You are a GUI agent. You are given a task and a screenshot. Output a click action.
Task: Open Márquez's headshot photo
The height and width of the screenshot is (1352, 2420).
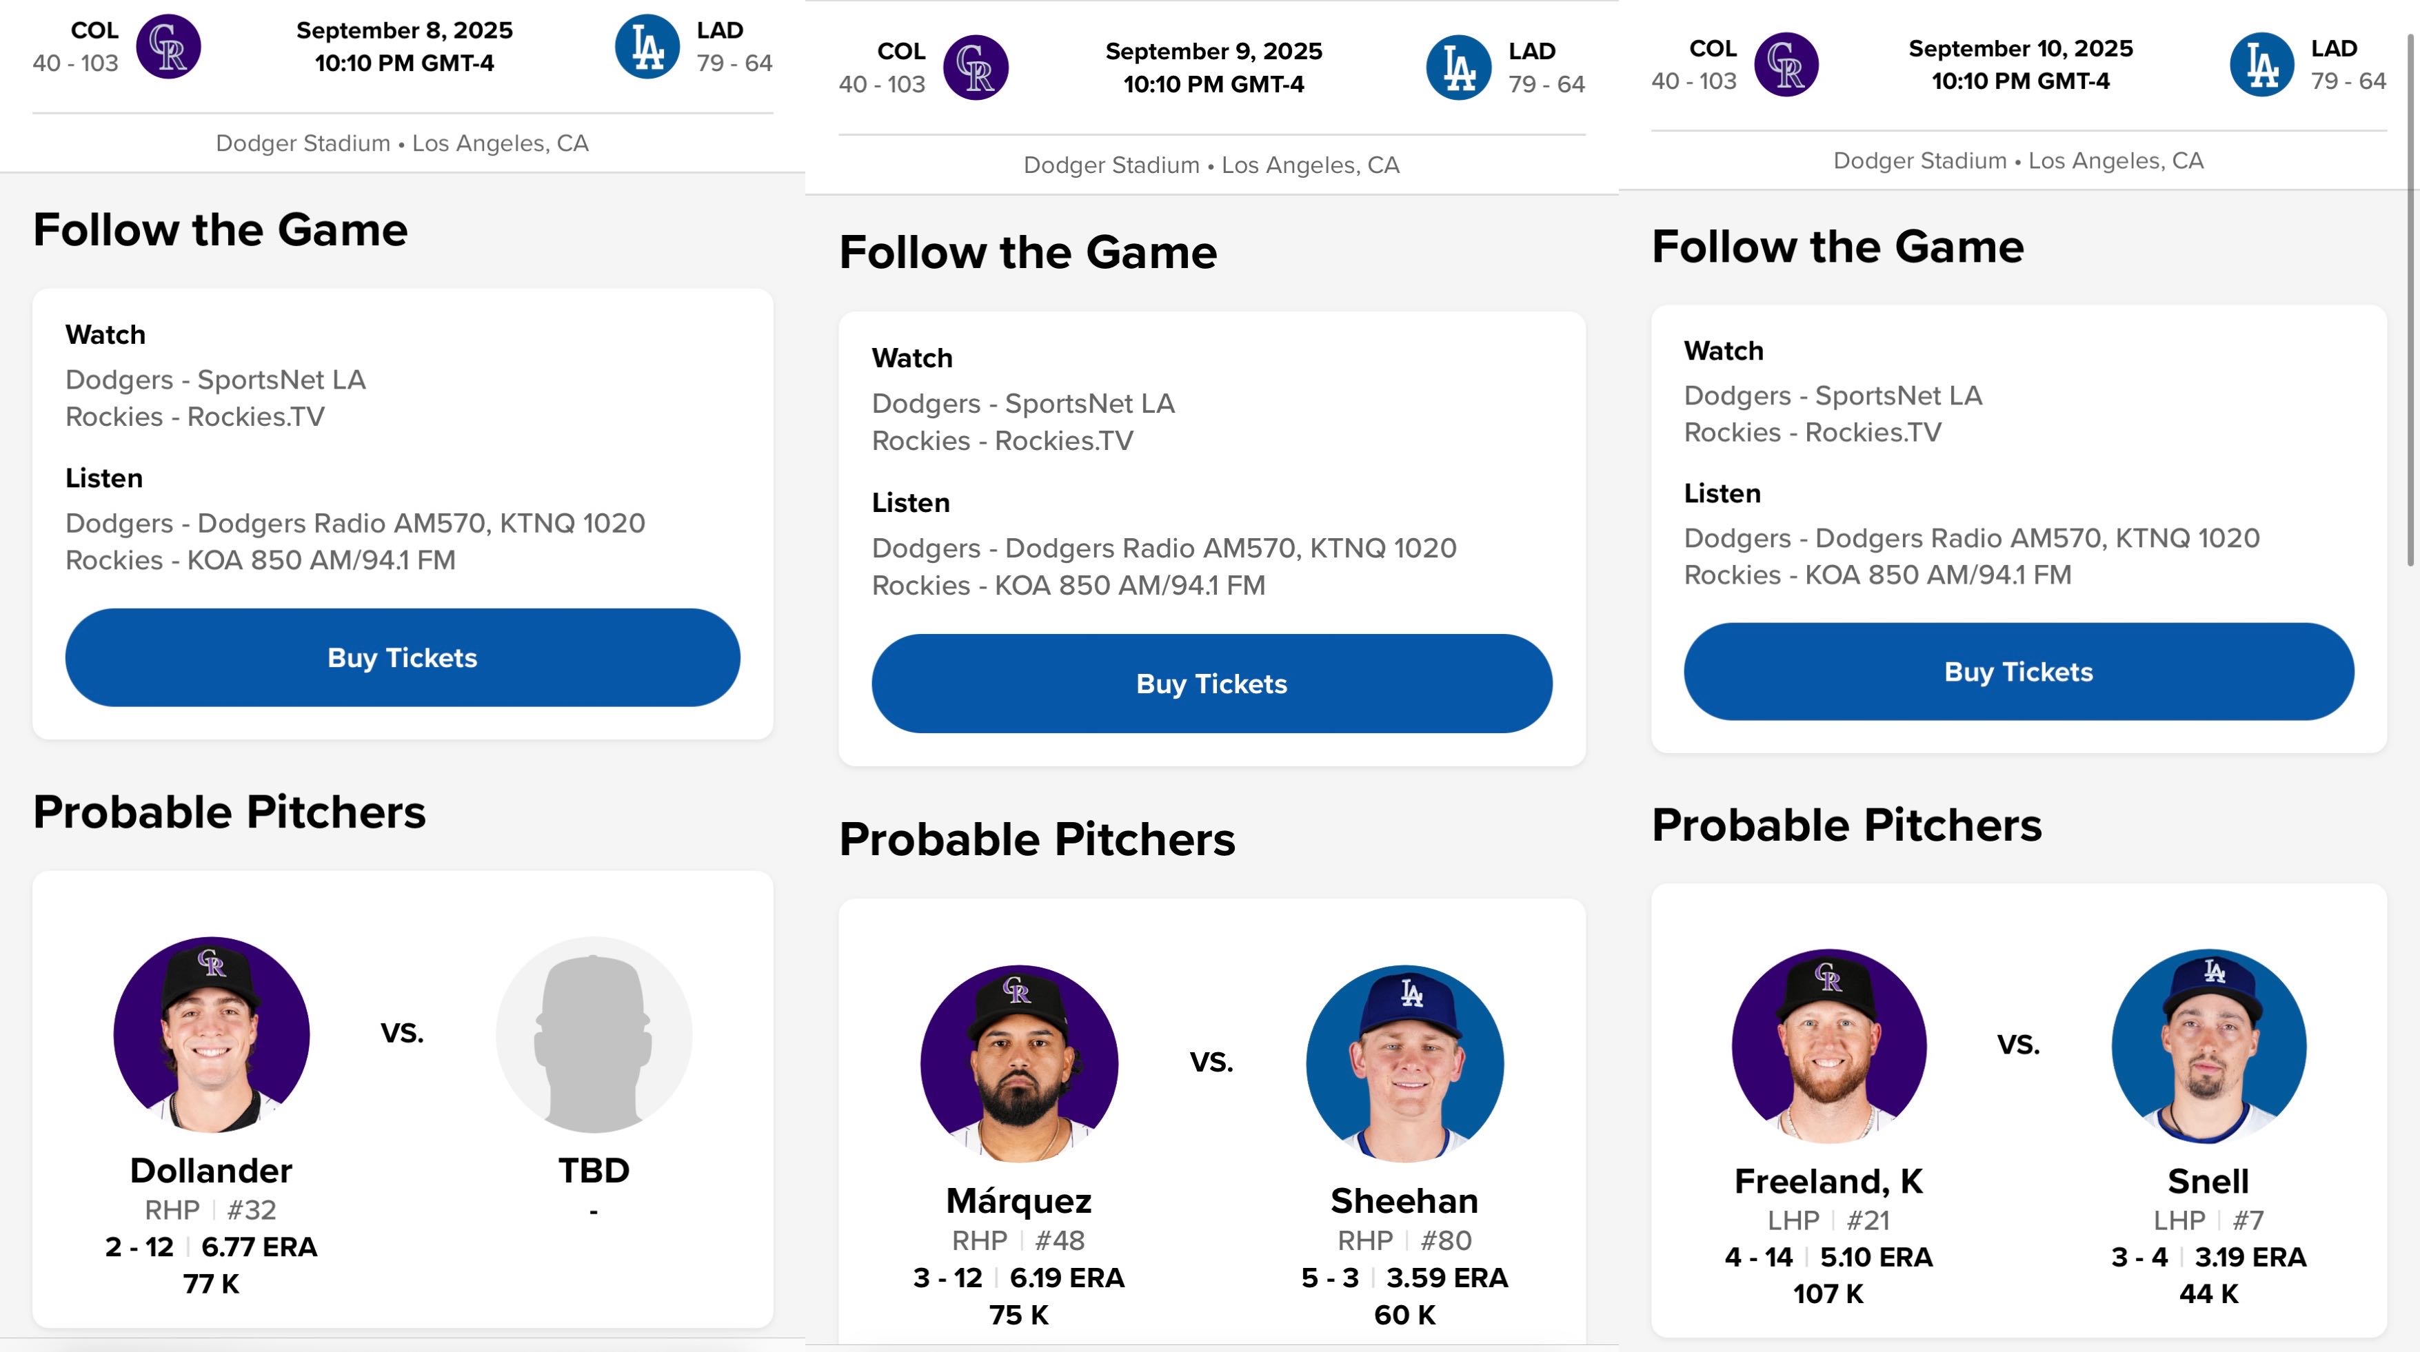click(x=1019, y=1063)
